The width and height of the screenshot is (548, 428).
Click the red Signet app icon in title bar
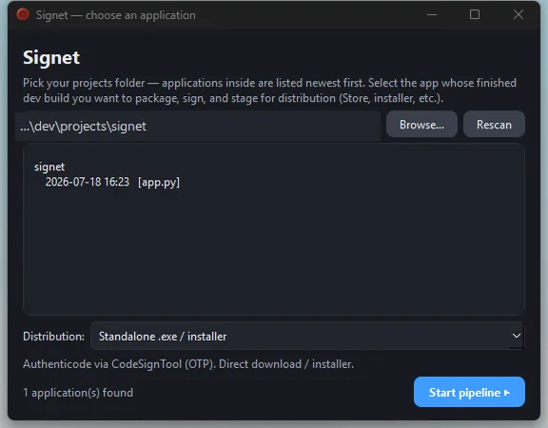point(23,14)
